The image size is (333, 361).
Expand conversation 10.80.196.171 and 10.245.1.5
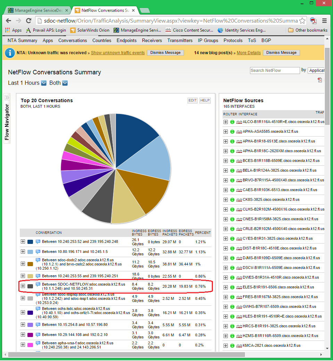coord(23,252)
